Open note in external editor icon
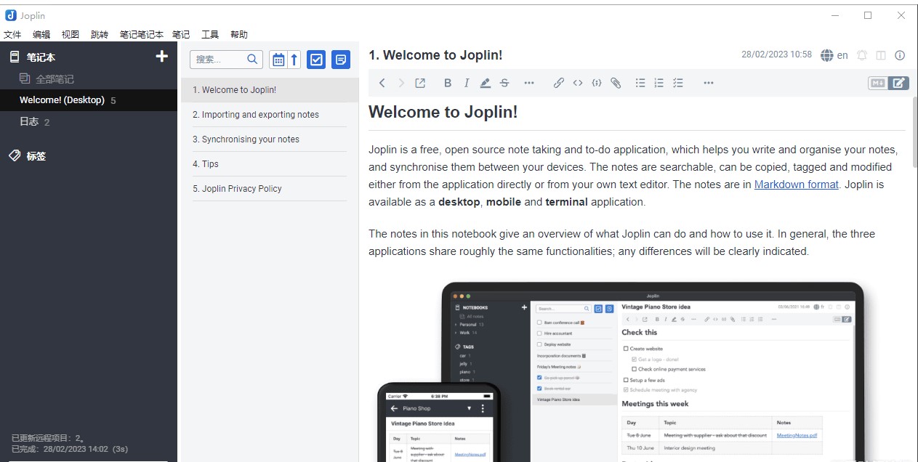This screenshot has width=918, height=462. coord(420,83)
